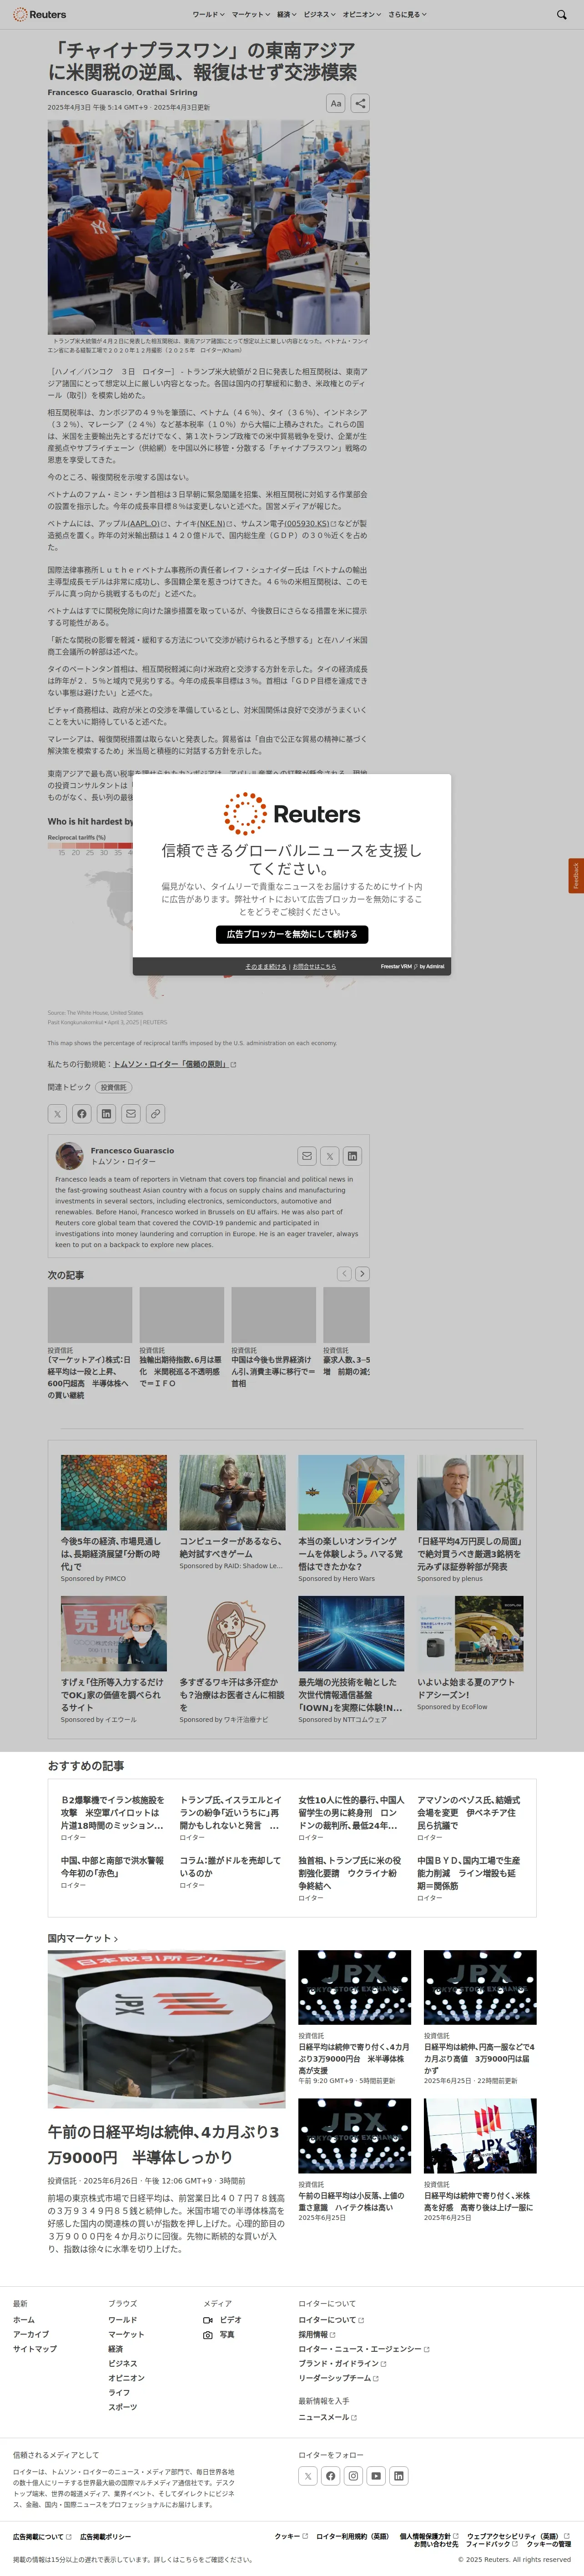Open author name Francesco Guarascio in byline
Screen dimensions: 584x2576
coord(89,92)
